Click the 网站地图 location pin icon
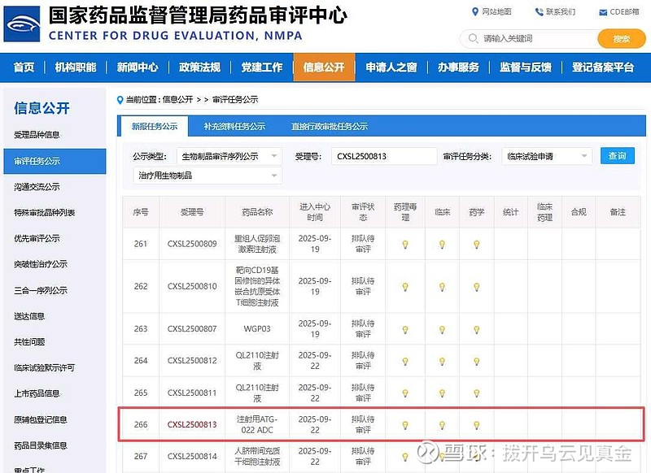 (x=476, y=12)
